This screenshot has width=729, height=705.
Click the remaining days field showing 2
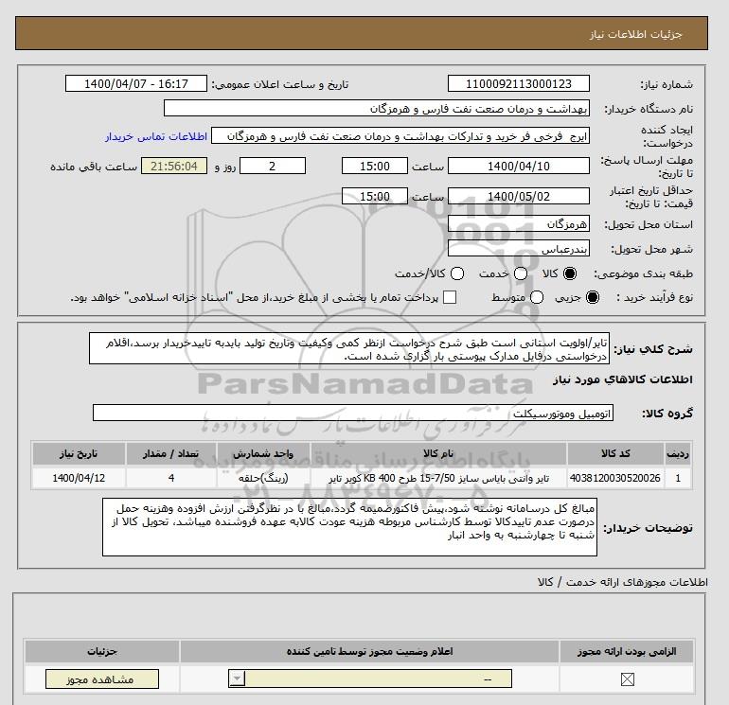click(x=273, y=166)
